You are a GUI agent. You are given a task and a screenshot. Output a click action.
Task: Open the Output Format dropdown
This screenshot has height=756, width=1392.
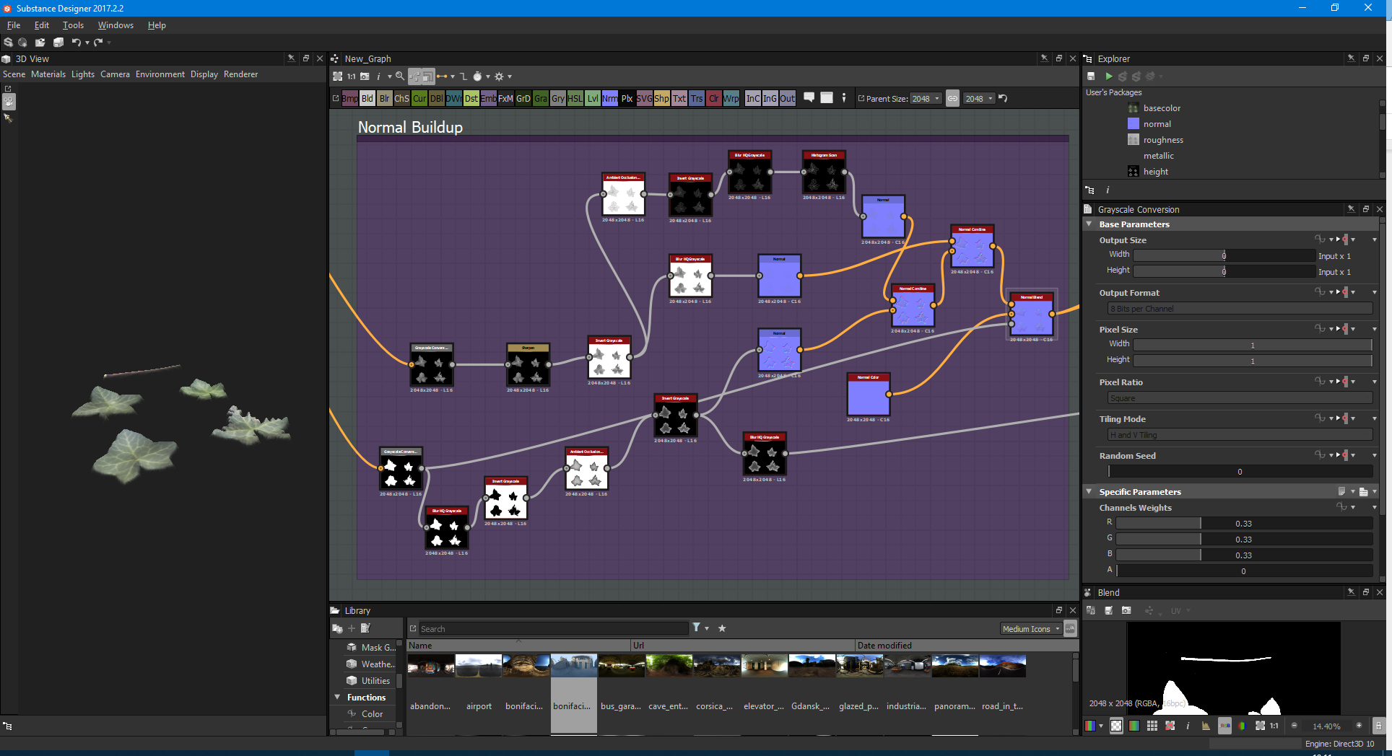1240,309
